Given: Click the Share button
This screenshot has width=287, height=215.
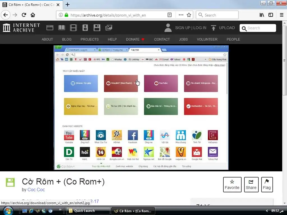Looking at the screenshot, I should (251, 184).
